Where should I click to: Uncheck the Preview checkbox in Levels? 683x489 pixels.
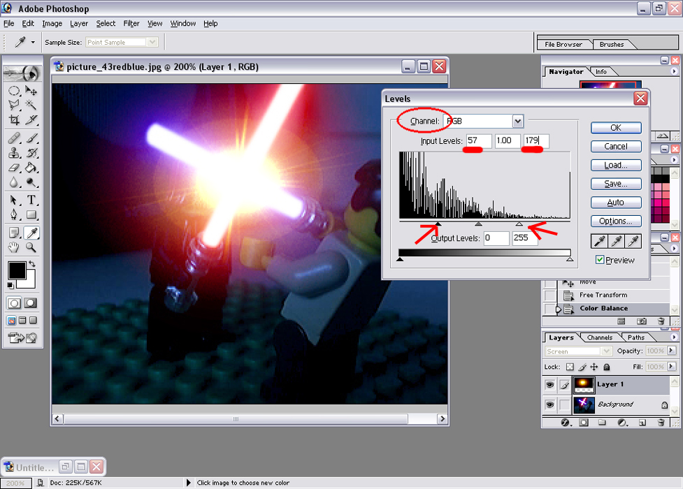click(600, 260)
